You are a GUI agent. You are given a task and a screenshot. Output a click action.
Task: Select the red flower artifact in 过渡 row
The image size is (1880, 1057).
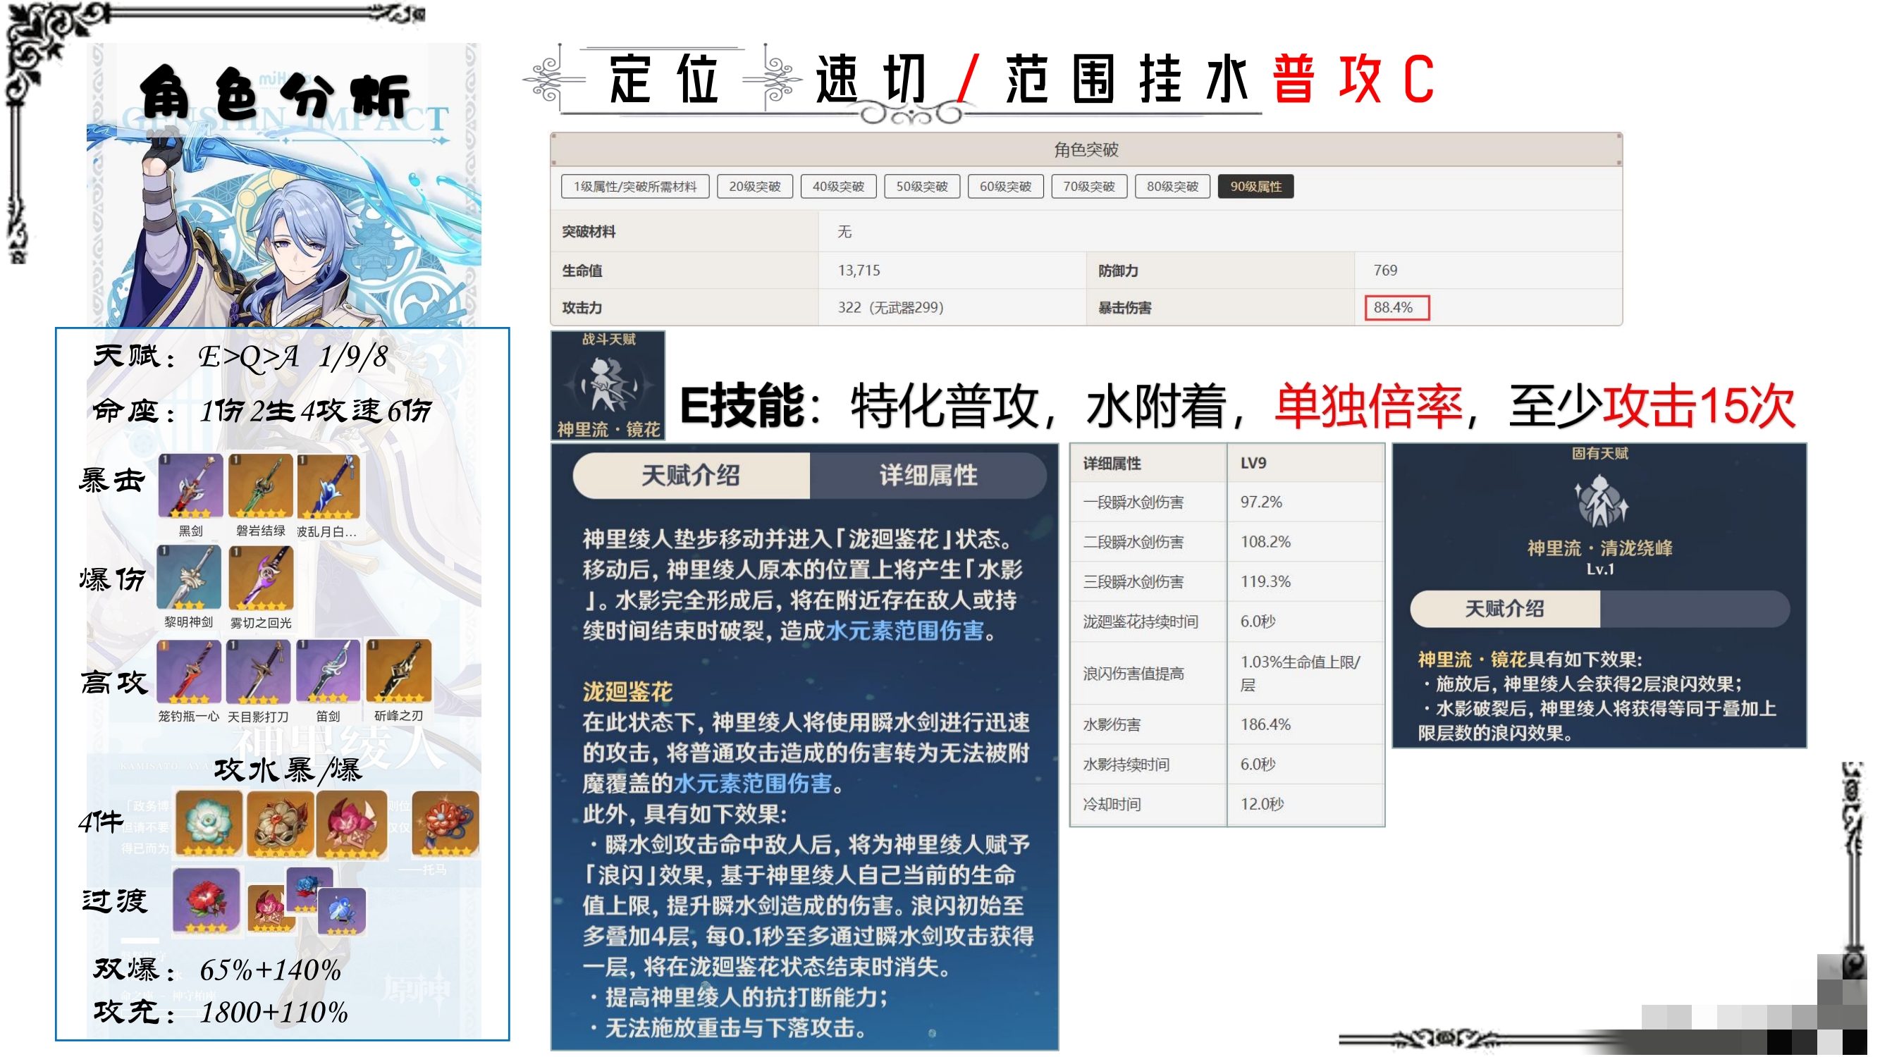(x=207, y=901)
